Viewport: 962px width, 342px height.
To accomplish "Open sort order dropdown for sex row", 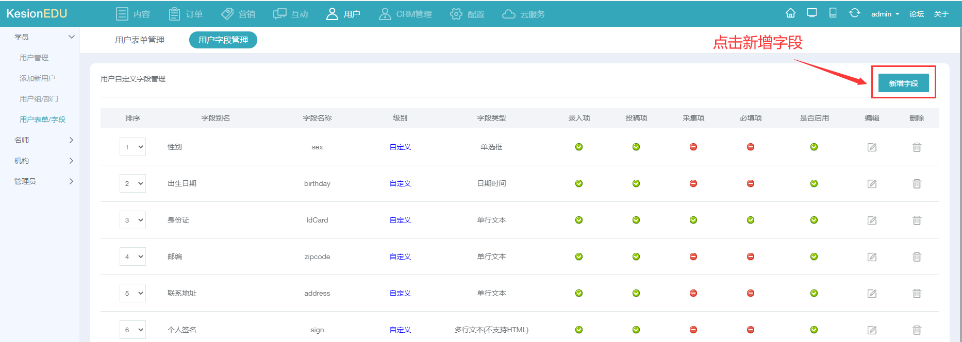I will click(x=132, y=147).
